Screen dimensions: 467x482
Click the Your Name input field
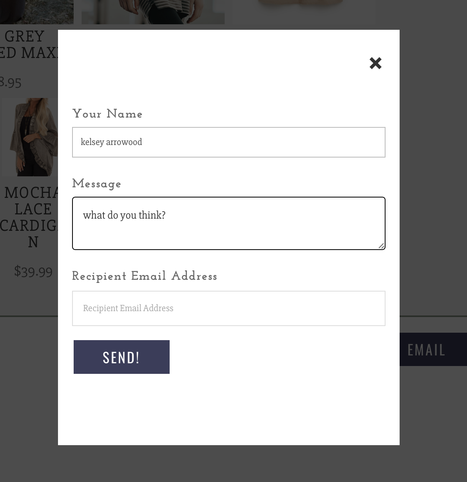click(228, 142)
